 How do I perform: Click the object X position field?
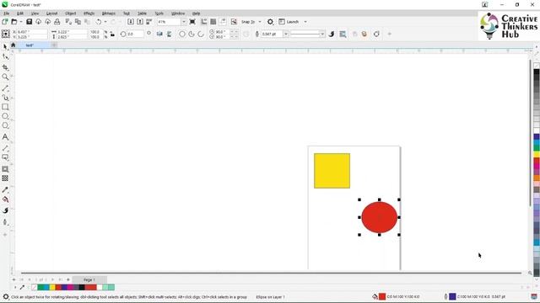tap(32, 32)
